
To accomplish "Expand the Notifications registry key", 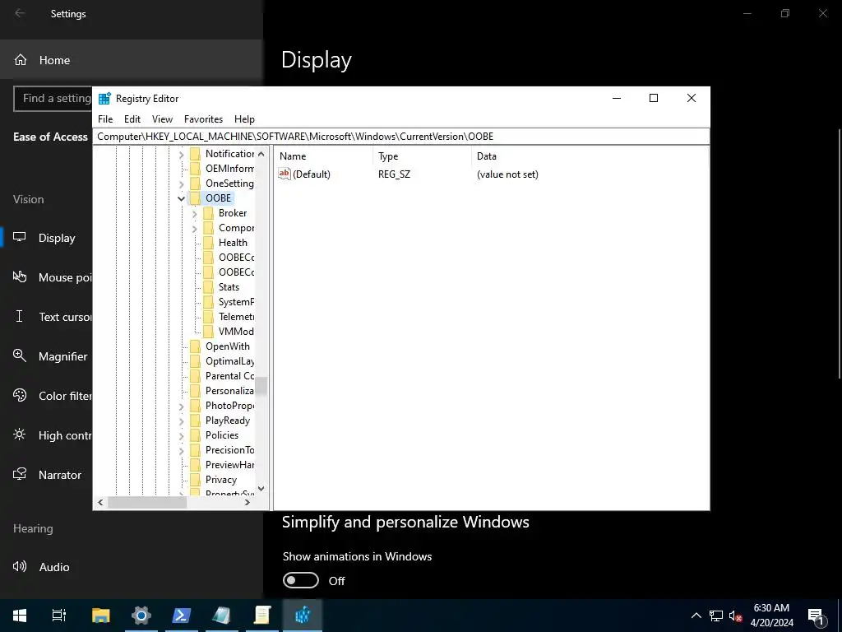I will click(182, 154).
